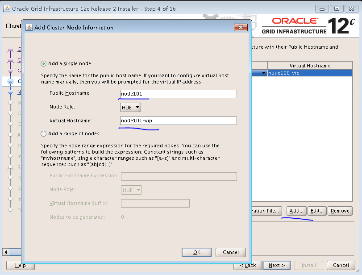Click the left scroll arrow of horizontal scrollbar
Image resolution: width=362 pixels, height=275 pixels.
click(x=6, y=252)
